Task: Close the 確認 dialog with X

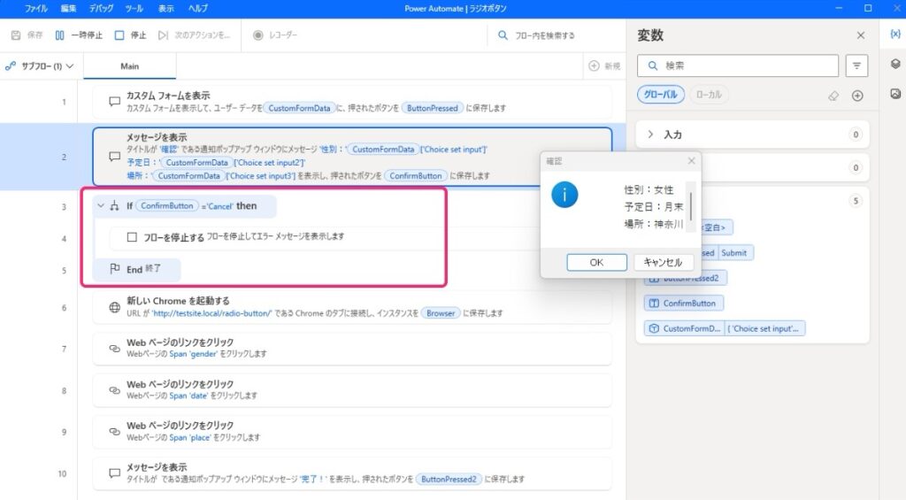Action: point(691,161)
